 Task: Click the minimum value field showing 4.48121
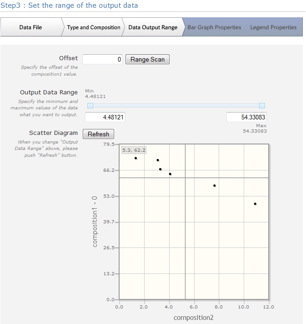(105, 117)
